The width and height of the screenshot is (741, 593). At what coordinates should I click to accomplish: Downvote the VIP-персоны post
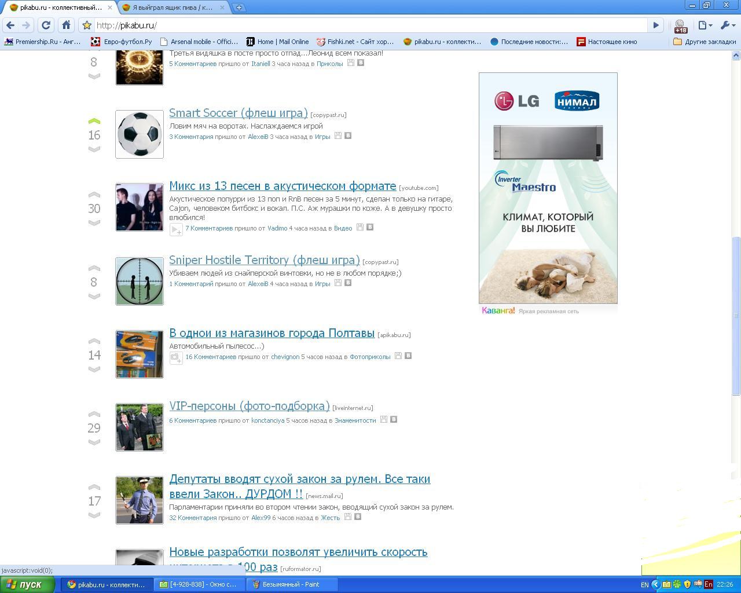tap(94, 442)
